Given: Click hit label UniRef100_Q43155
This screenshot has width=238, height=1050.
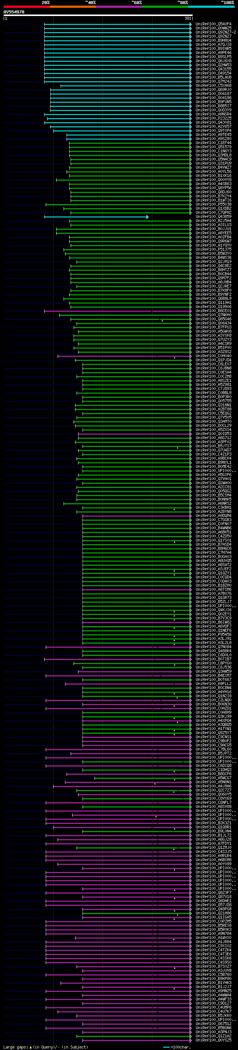Looking at the screenshot, I should coord(213,69).
